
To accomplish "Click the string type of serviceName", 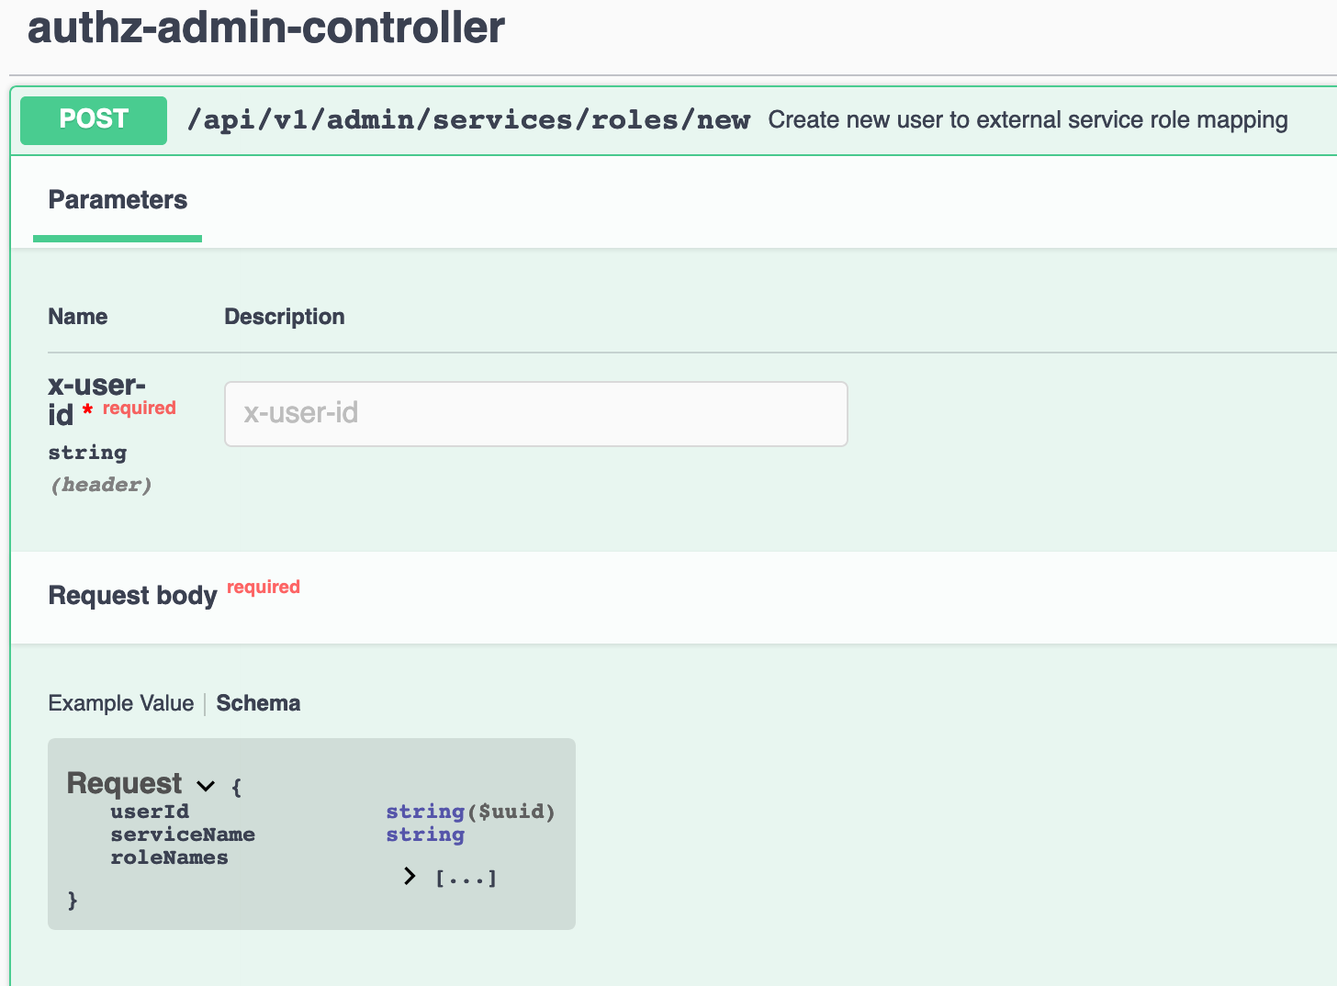I will click(x=425, y=835).
